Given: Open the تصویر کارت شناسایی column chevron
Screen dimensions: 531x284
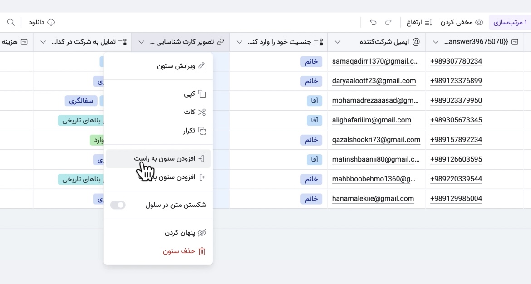Looking at the screenshot, I should pyautogui.click(x=141, y=42).
